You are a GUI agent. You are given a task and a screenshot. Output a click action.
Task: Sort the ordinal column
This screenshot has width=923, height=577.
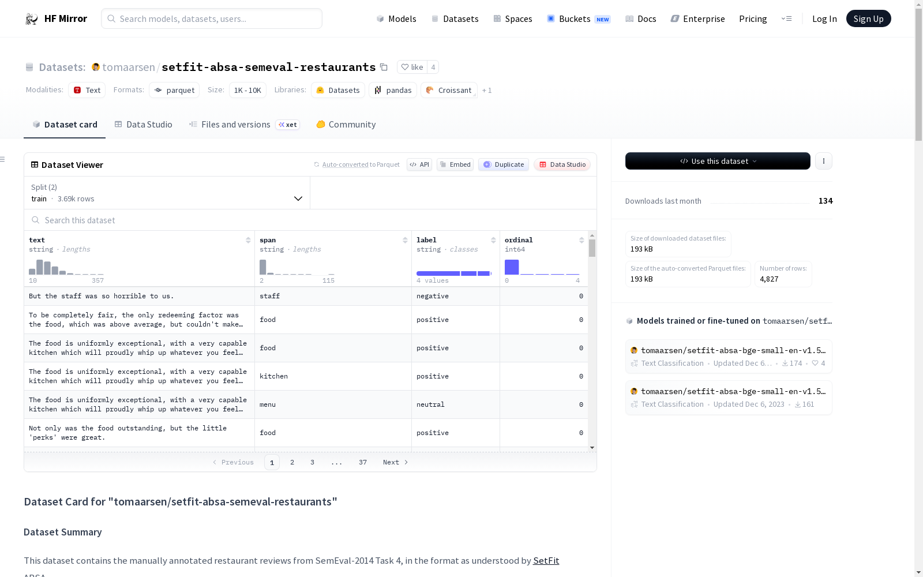pyautogui.click(x=581, y=240)
